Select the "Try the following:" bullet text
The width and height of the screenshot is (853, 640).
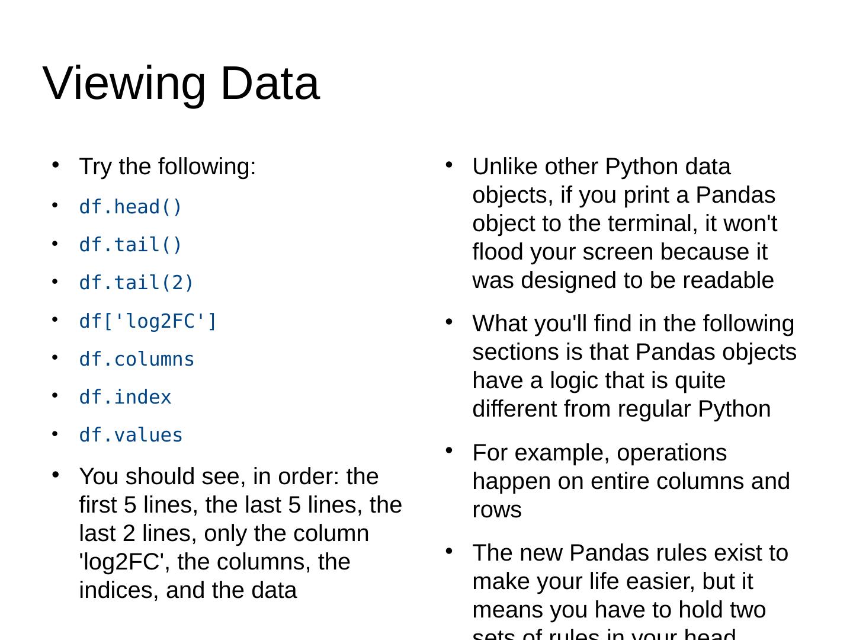(x=167, y=167)
